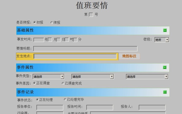Collapse the 事件属性 section with green icon

[165, 67]
